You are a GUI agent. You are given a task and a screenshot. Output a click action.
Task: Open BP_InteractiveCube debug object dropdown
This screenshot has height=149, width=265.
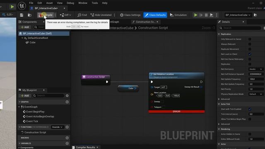pos(238,15)
